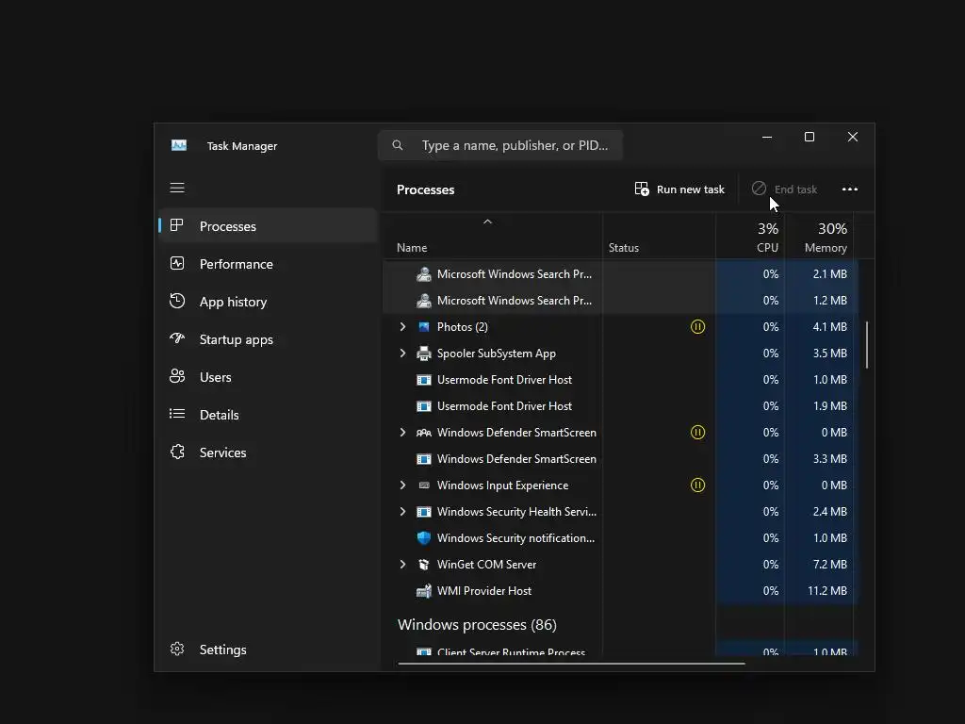Open Services page
965x724 pixels.
click(268, 452)
